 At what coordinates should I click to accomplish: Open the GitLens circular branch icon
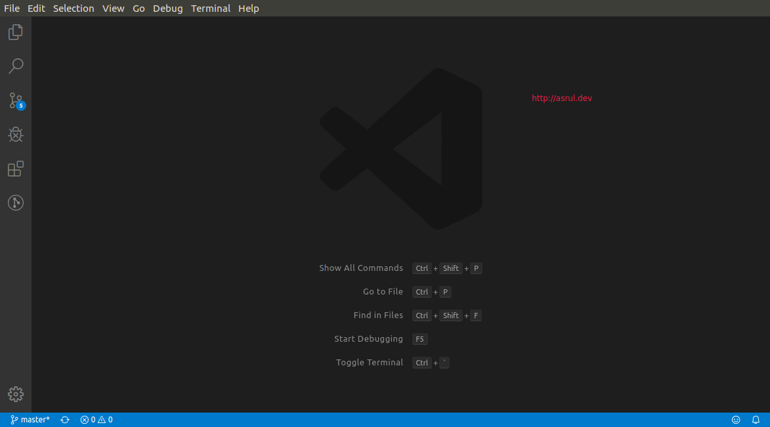coord(16,203)
